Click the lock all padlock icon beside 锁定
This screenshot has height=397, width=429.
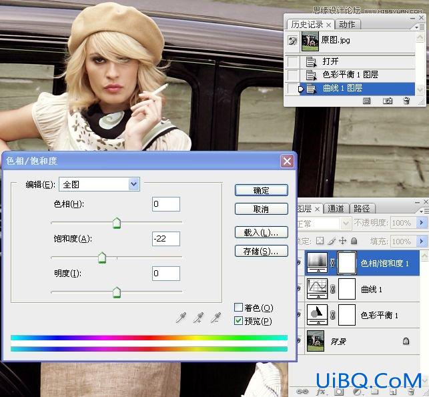pyautogui.click(x=354, y=241)
